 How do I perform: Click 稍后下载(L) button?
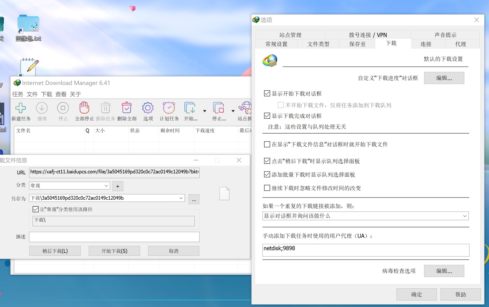[55, 251]
